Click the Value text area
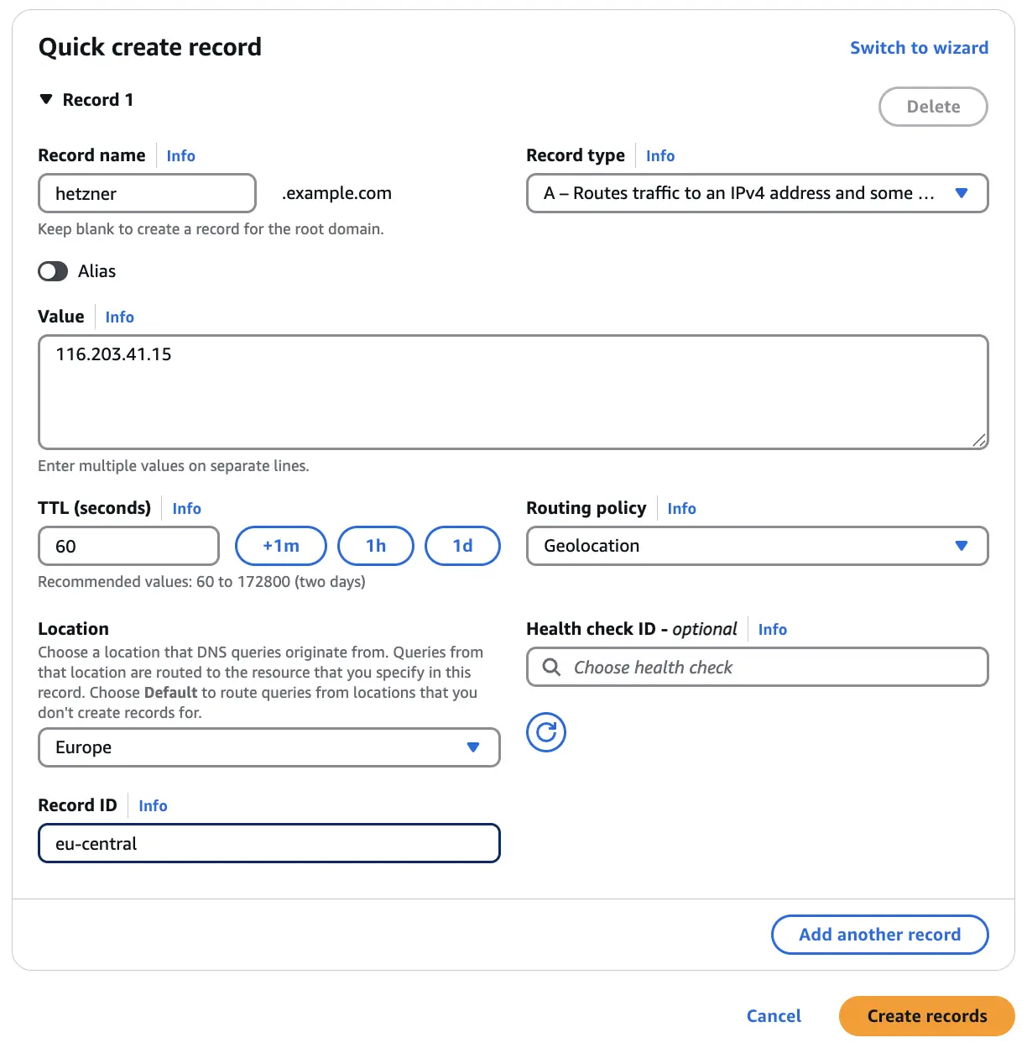 click(x=513, y=392)
